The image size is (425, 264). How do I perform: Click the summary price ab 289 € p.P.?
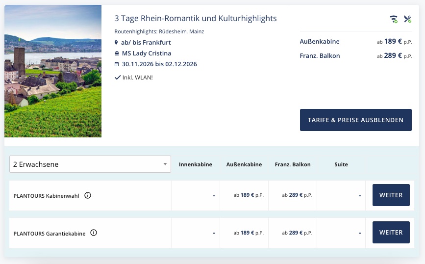pos(395,55)
